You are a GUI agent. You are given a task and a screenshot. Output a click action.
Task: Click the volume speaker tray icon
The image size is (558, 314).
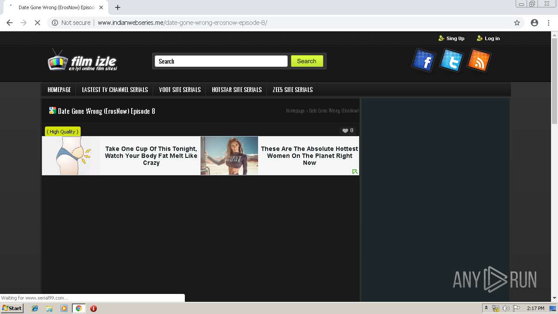tap(506, 308)
